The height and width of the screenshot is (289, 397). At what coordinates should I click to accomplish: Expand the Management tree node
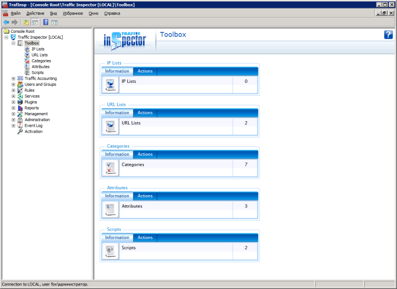(13, 114)
